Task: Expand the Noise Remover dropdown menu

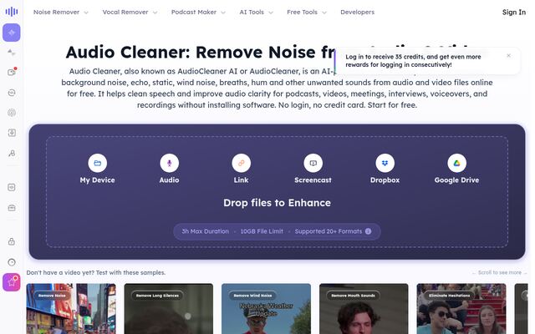Action: pos(61,13)
